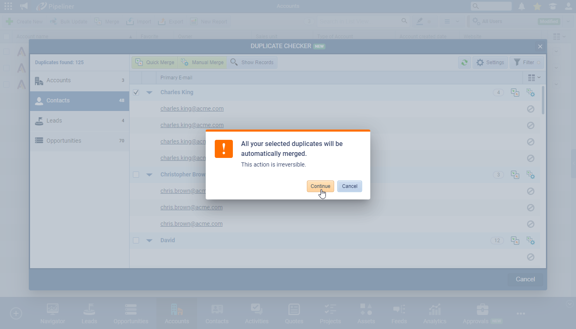576x329 pixels.
Task: Click Cancel in the warning dialog
Action: point(349,186)
